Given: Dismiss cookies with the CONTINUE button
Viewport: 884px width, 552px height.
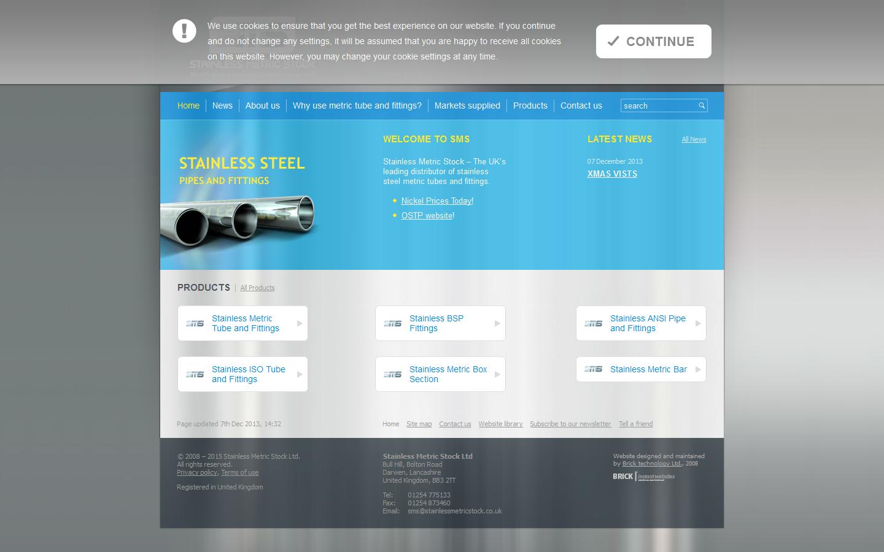Looking at the screenshot, I should [x=653, y=41].
